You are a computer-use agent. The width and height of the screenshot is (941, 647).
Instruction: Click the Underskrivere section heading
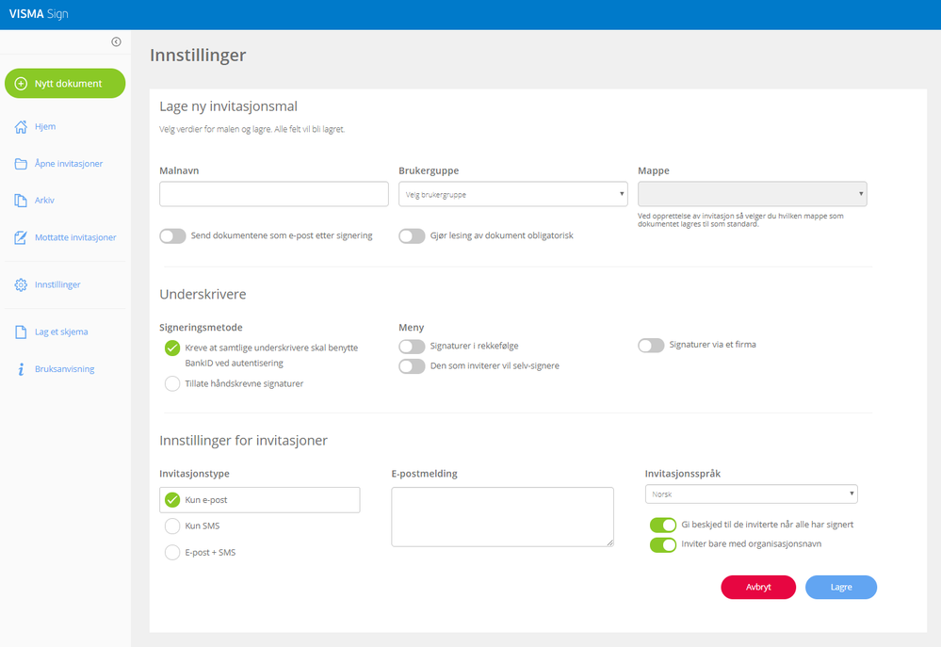[x=203, y=294]
